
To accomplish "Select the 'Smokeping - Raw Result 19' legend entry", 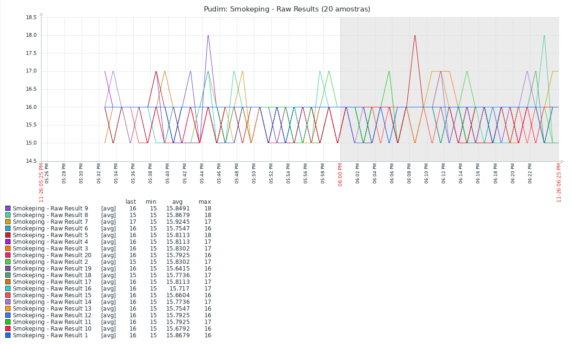I will [x=52, y=269].
